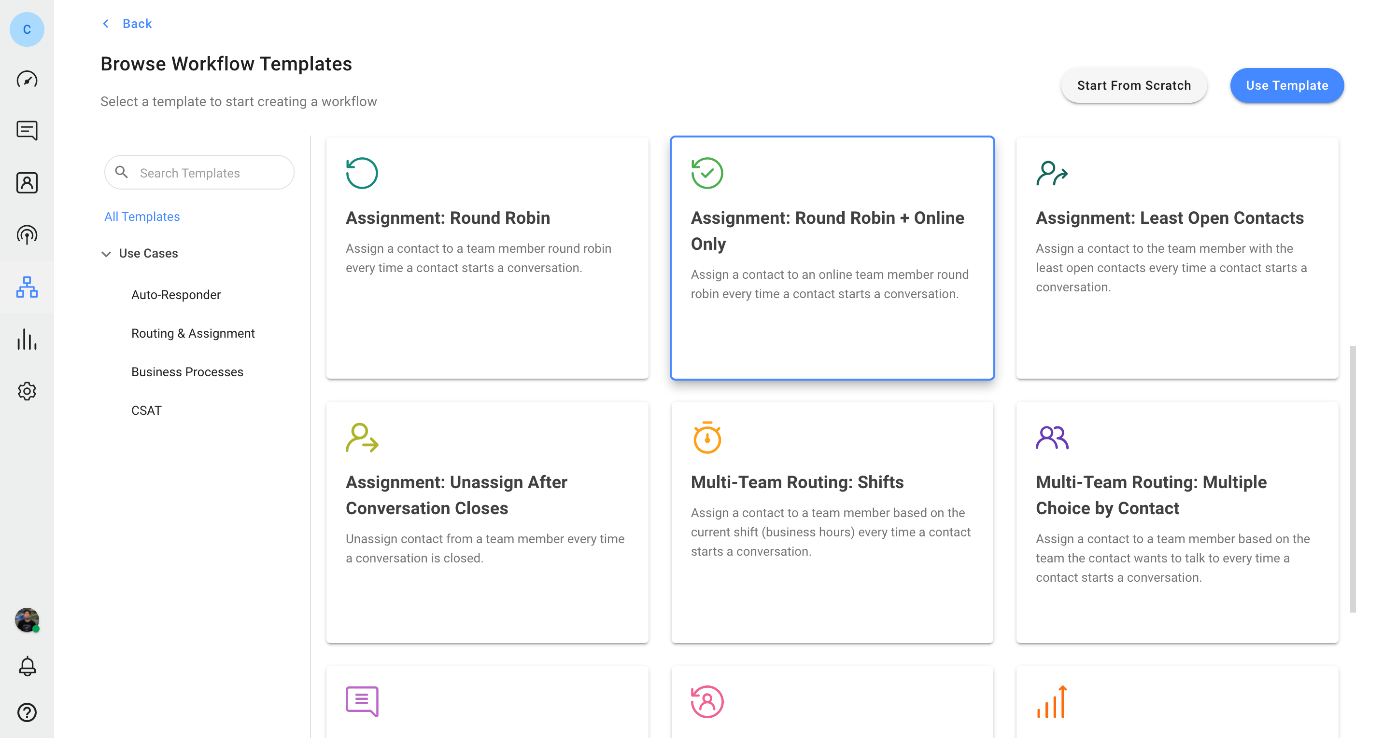Select the All Templates filter
Viewport: 1383px width, 738px height.
[142, 216]
